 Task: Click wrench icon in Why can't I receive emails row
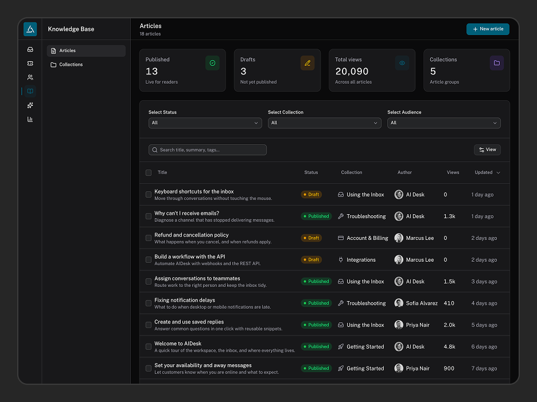coord(341,216)
